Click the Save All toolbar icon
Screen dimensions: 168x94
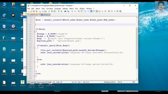click(37, 11)
